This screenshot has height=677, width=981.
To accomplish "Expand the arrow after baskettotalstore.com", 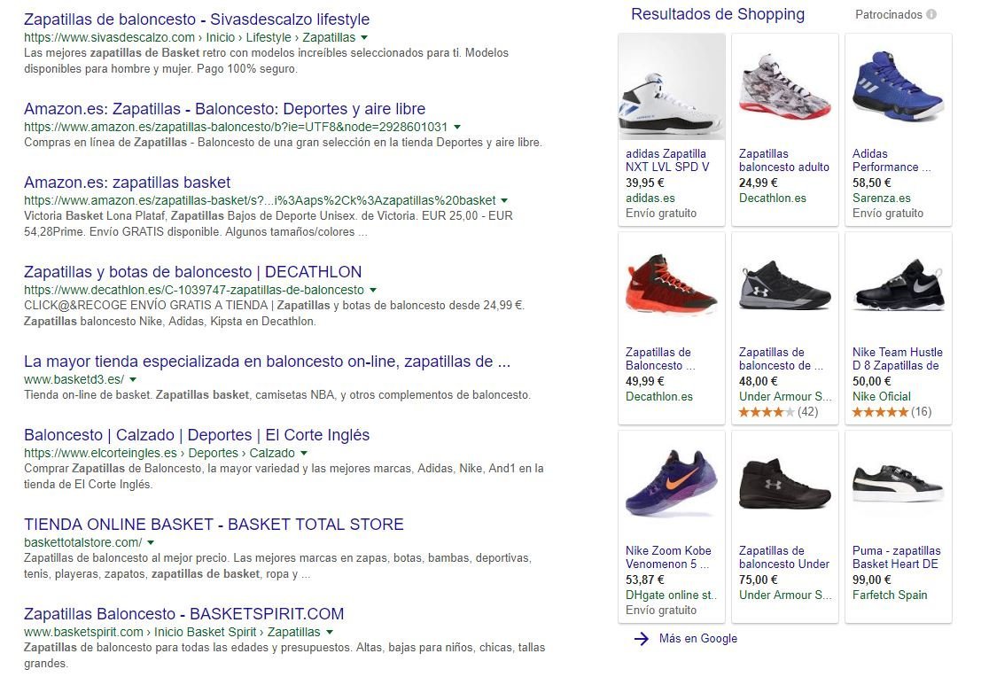I will [x=150, y=542].
